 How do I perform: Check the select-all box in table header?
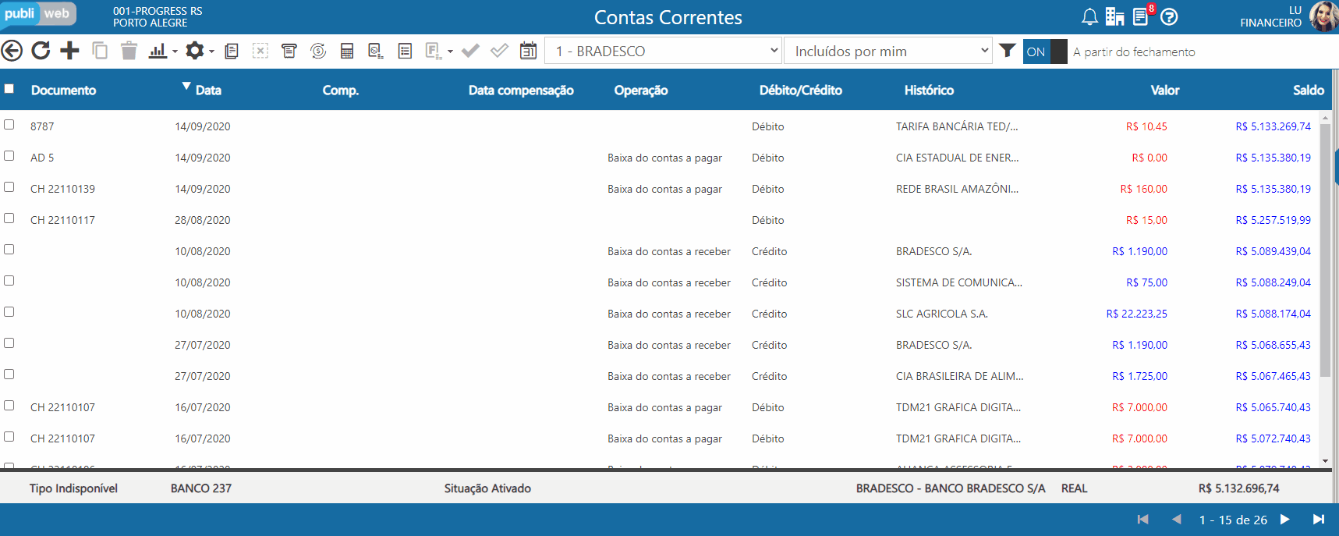[x=9, y=89]
